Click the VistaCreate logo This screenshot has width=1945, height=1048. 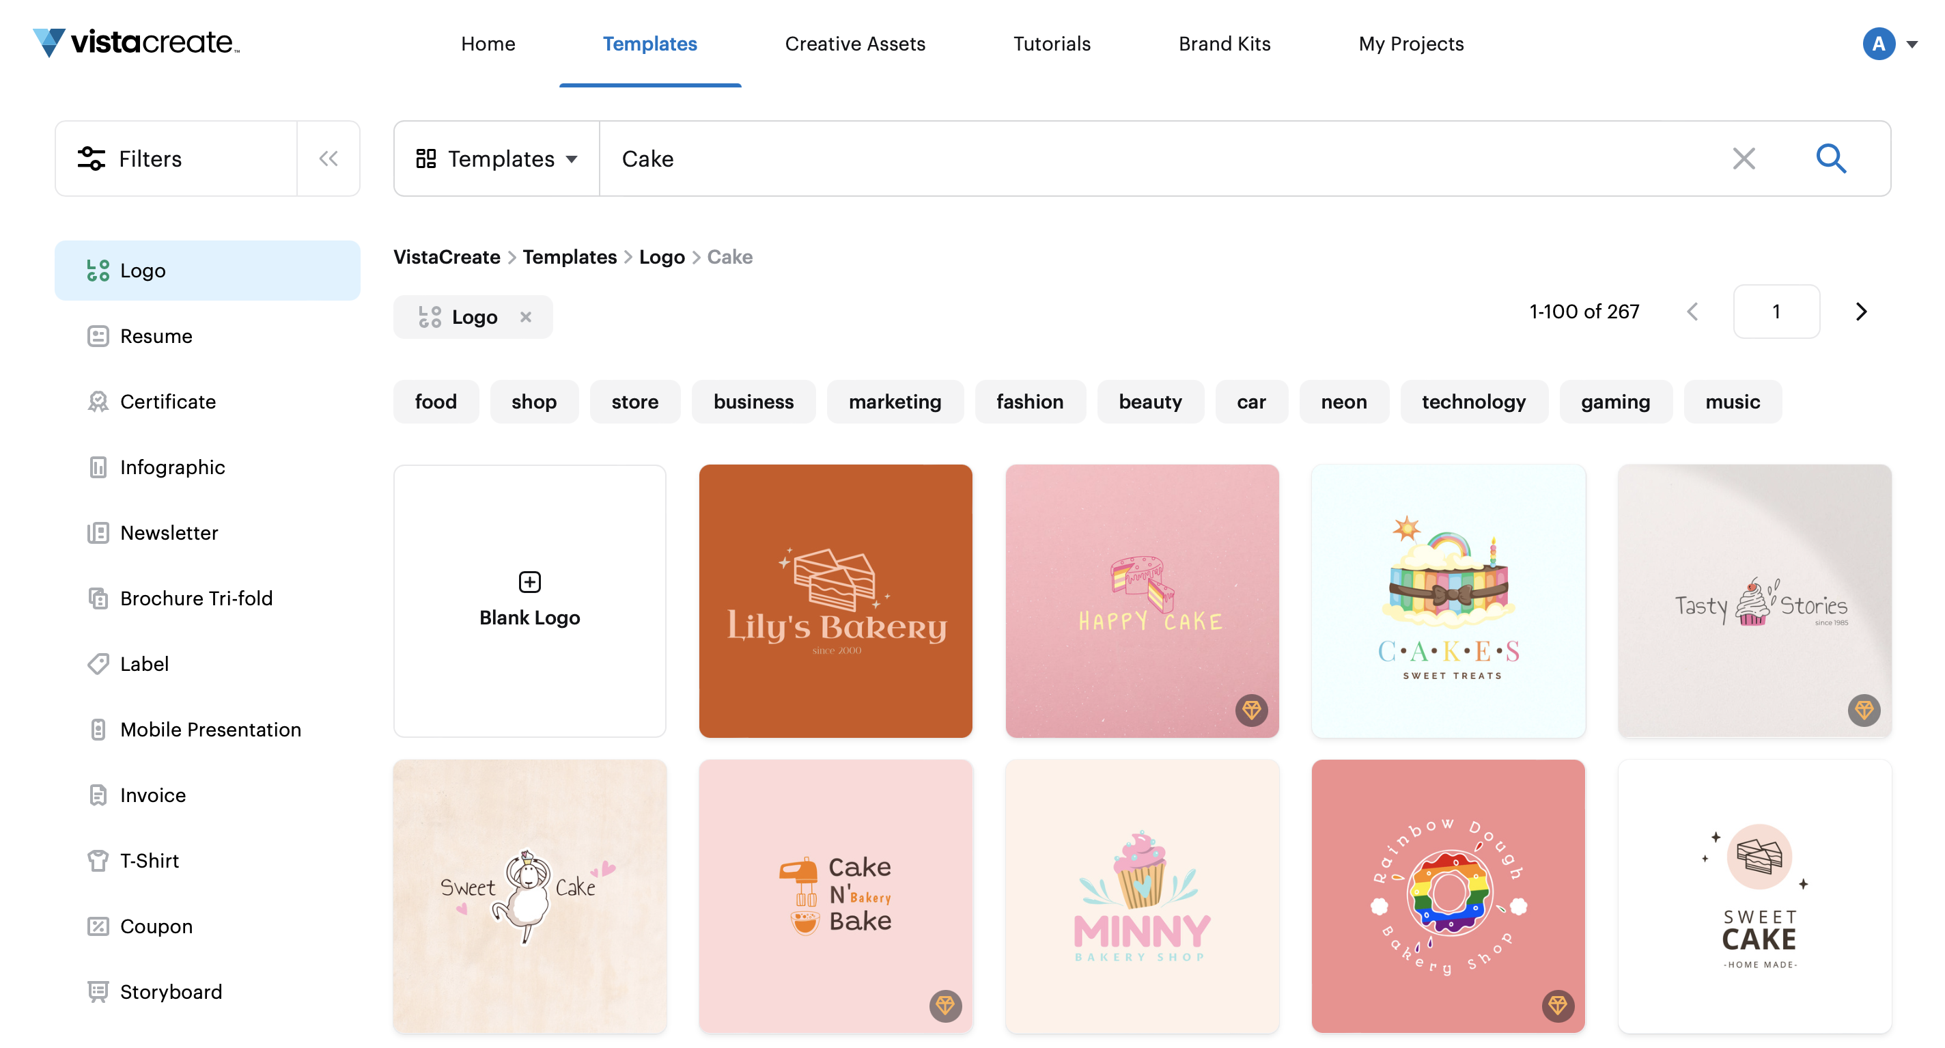pos(136,42)
